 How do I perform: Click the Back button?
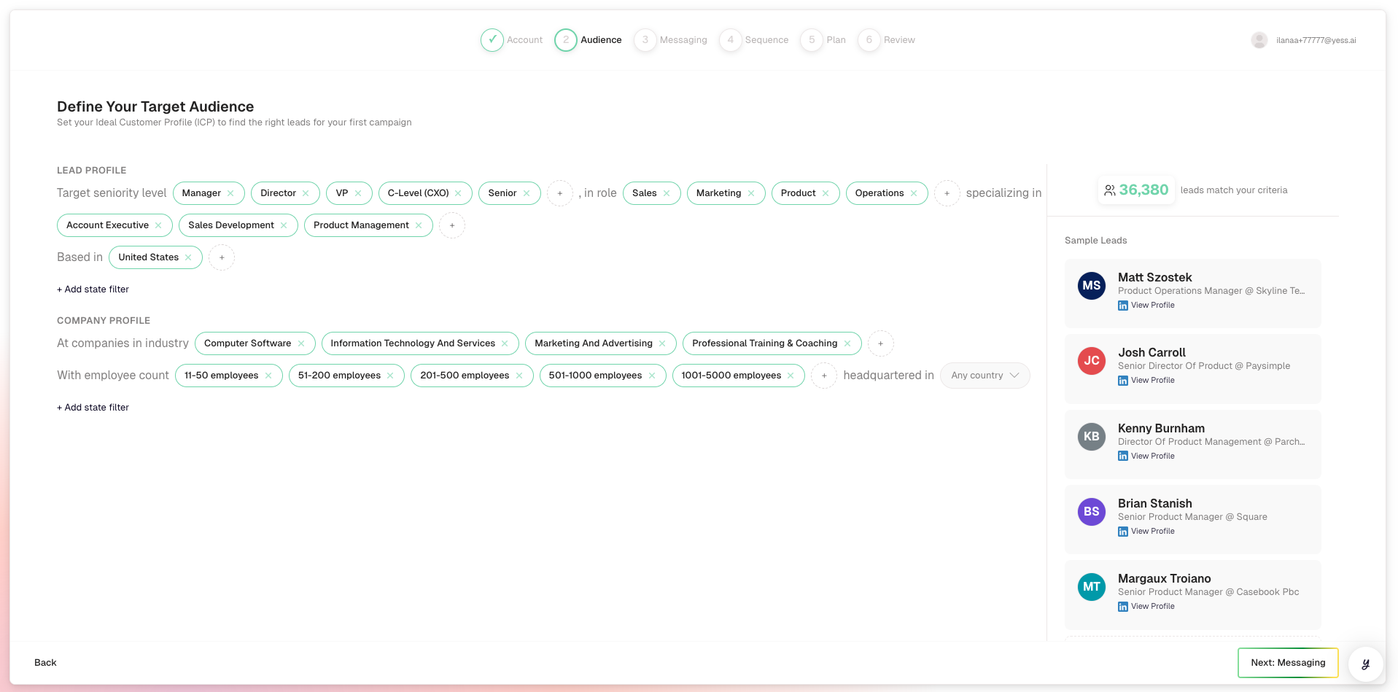(45, 663)
